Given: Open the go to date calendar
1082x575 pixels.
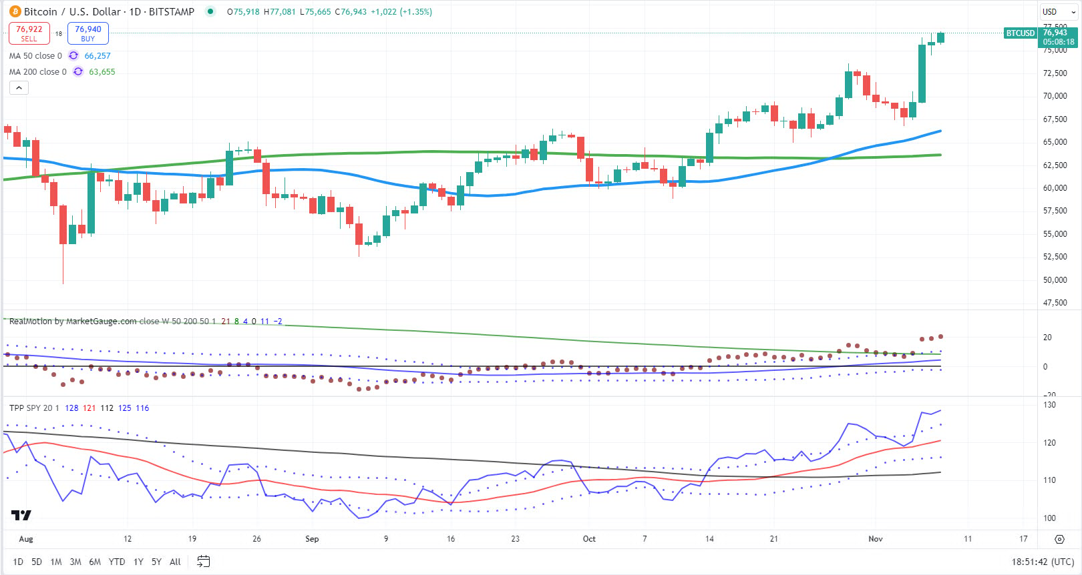Looking at the screenshot, I should point(204,562).
